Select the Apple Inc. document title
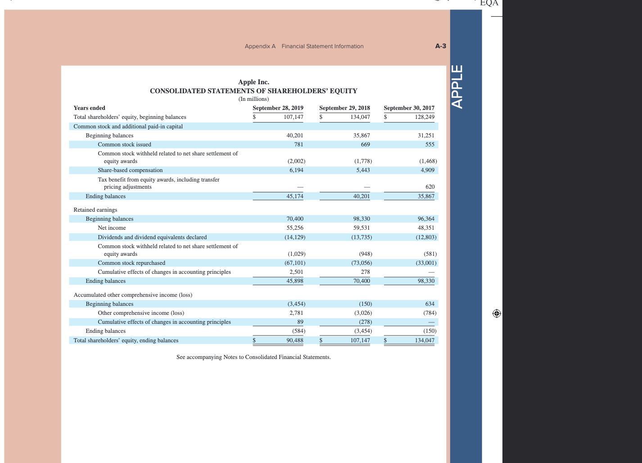This screenshot has width=642, height=463. pos(254,82)
